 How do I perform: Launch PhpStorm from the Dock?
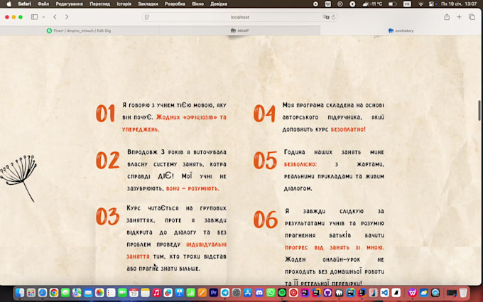[305, 293]
